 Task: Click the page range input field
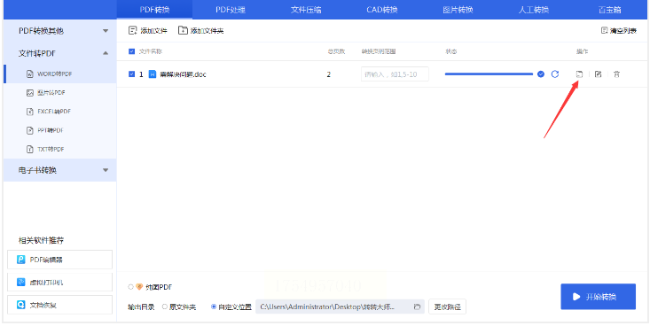(x=395, y=74)
